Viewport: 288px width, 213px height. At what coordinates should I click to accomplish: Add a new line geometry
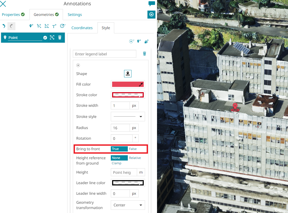pos(39,26)
